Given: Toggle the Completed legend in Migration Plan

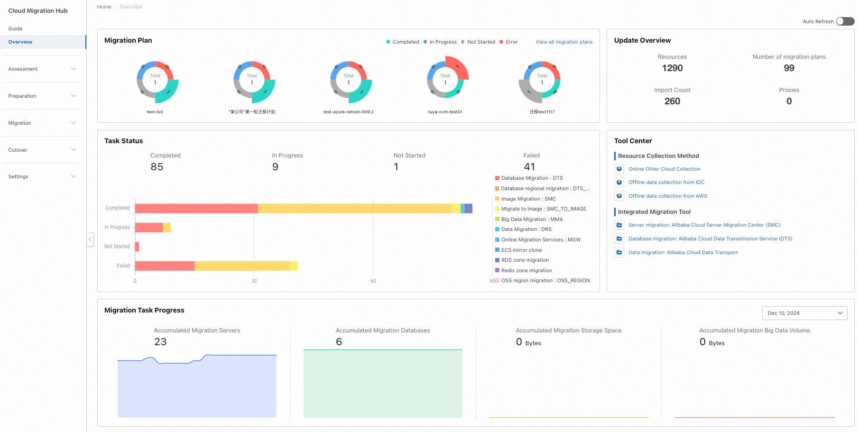Looking at the screenshot, I should (x=403, y=42).
